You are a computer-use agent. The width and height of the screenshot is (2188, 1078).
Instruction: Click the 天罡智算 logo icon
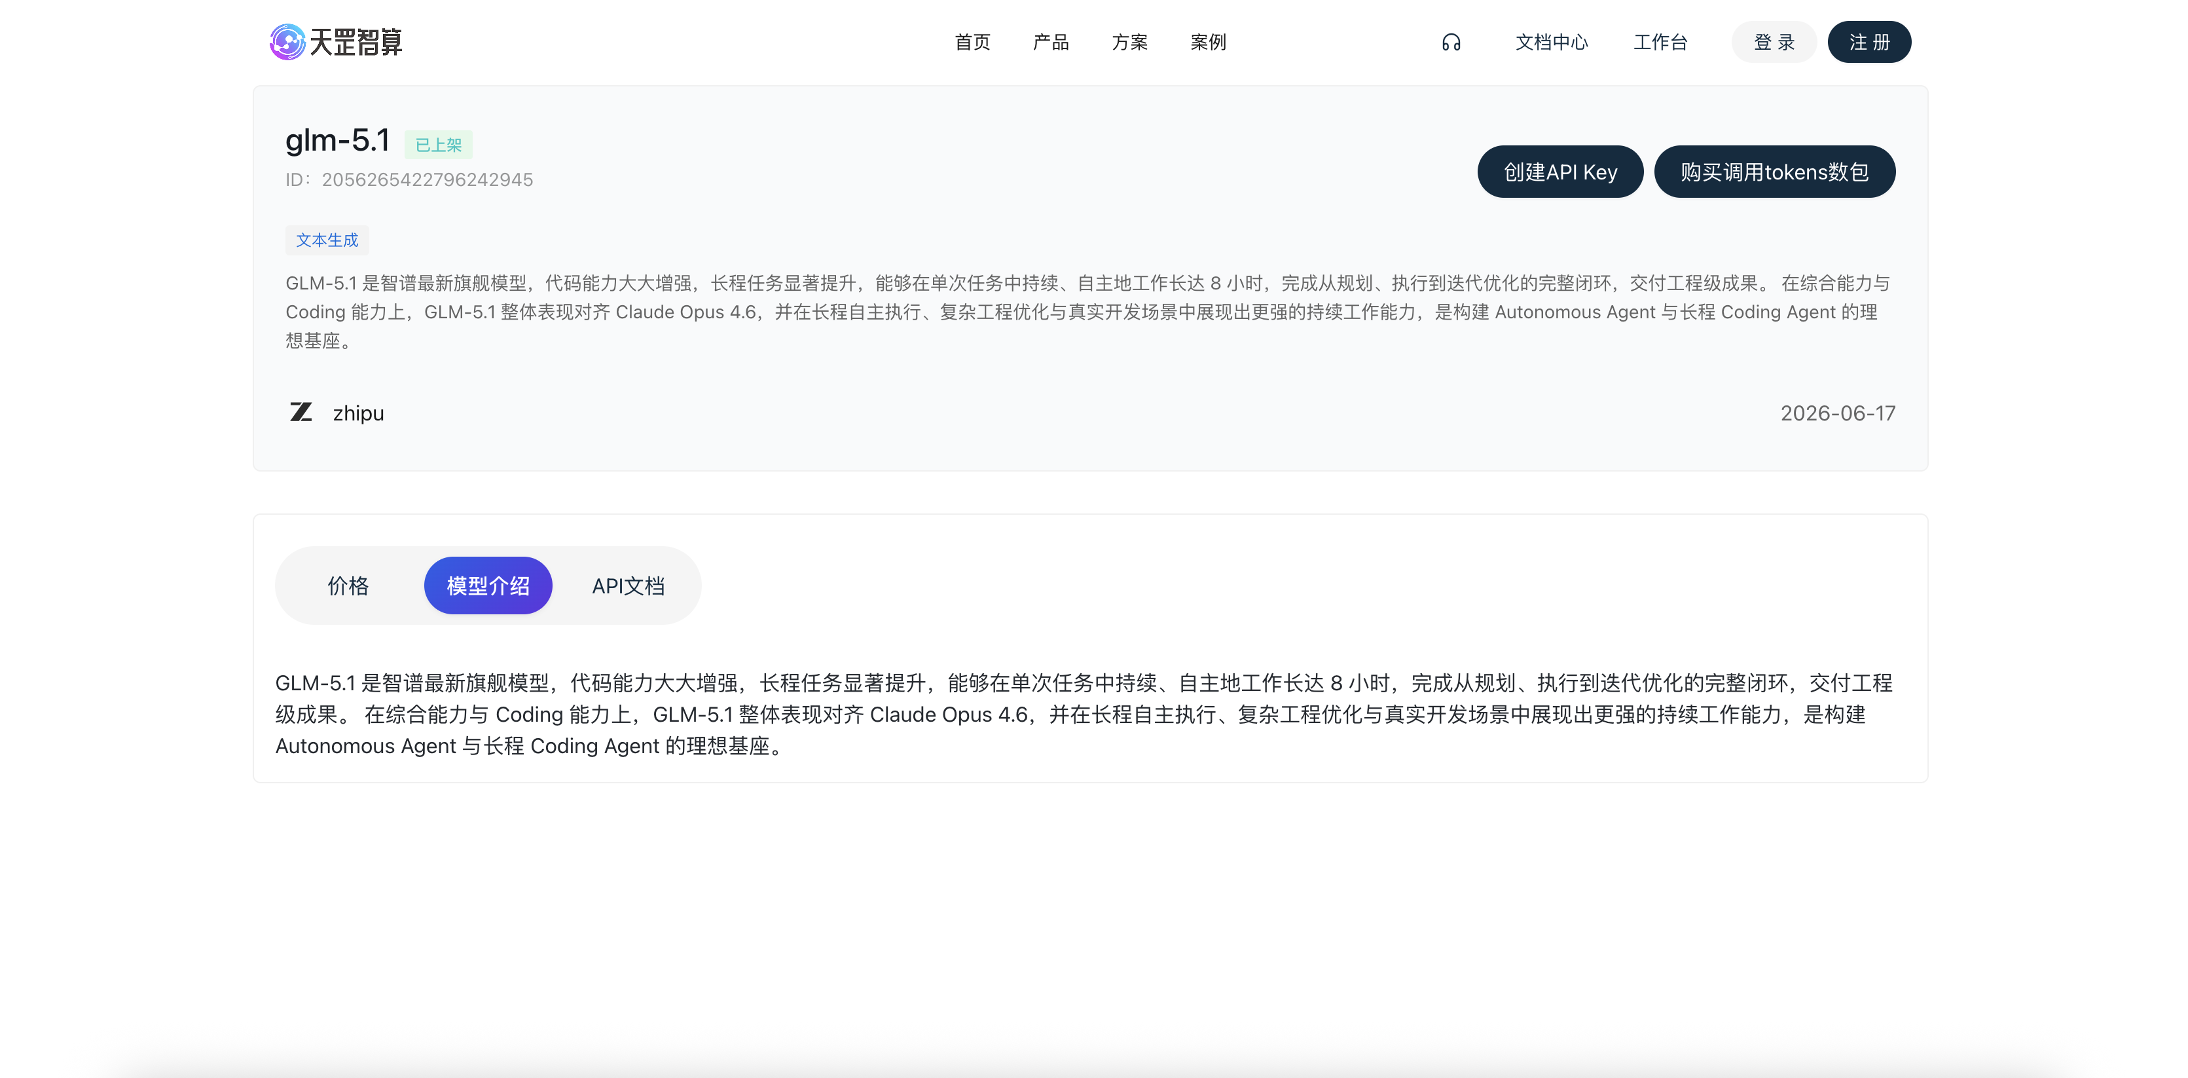coord(287,42)
